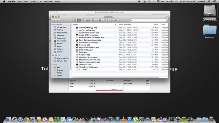
Task: Open the Apple menu
Action: pos(4,1)
